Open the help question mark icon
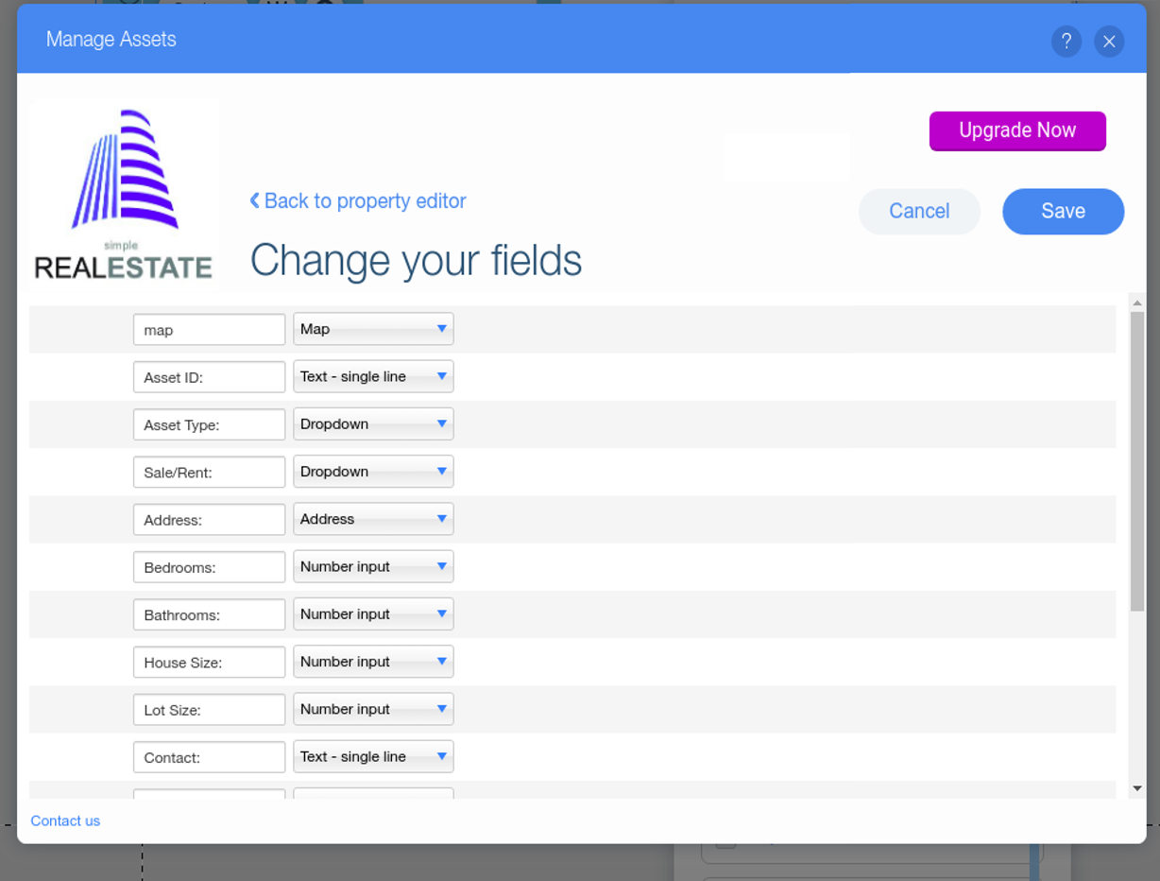 click(1066, 41)
